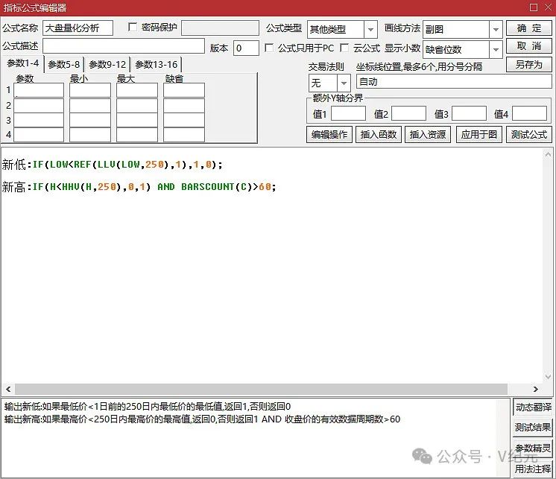Switch to the 参数5-8 tab
Viewport: 556px width, 479px height.
point(64,65)
